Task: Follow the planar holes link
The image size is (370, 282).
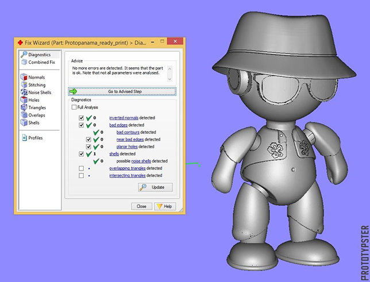Action: [x=127, y=146]
